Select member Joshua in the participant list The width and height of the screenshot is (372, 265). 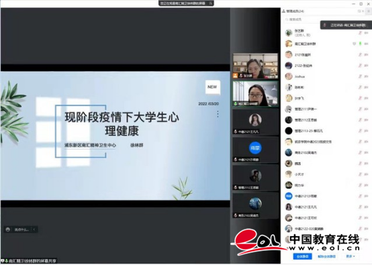[326, 76]
